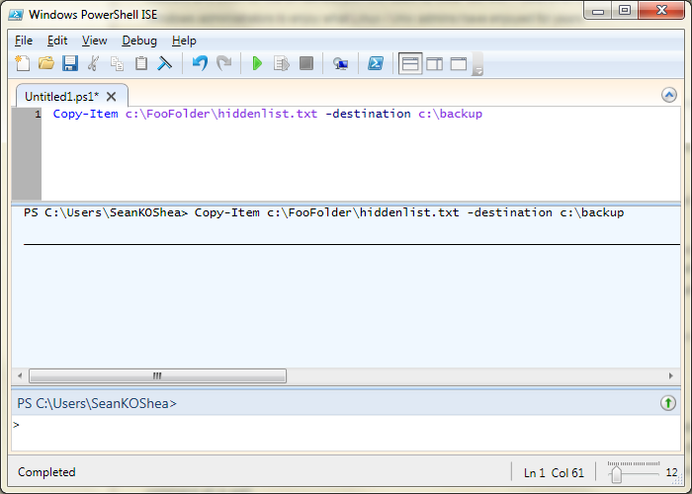
Task: Click the green up-arrow command pane button
Action: point(668,403)
